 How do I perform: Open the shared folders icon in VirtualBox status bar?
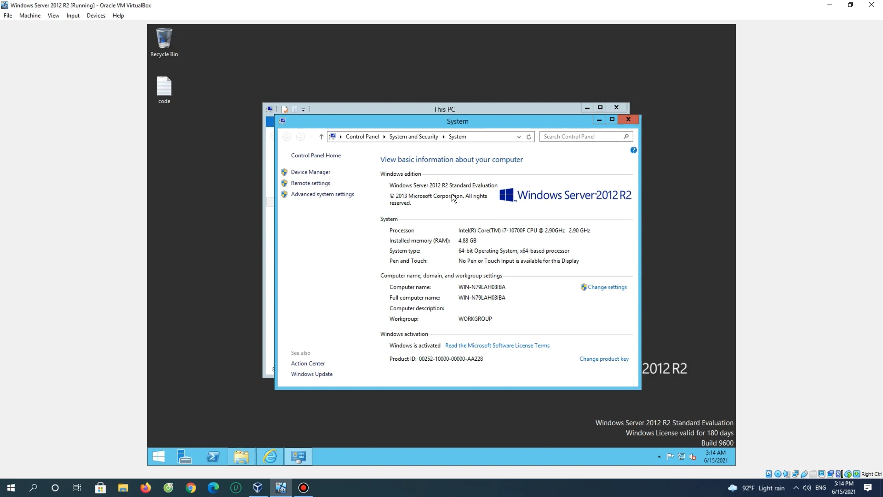click(x=813, y=474)
